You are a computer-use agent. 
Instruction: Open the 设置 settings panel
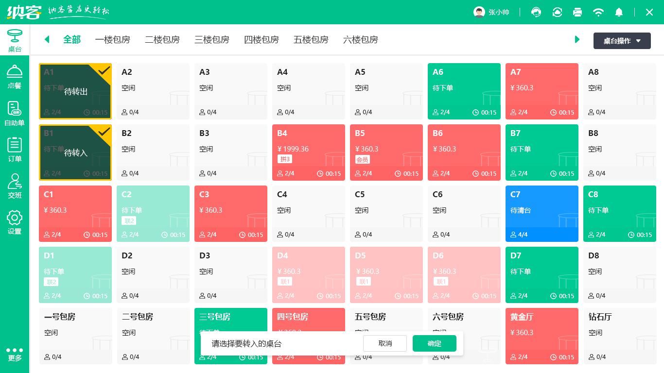(15, 222)
